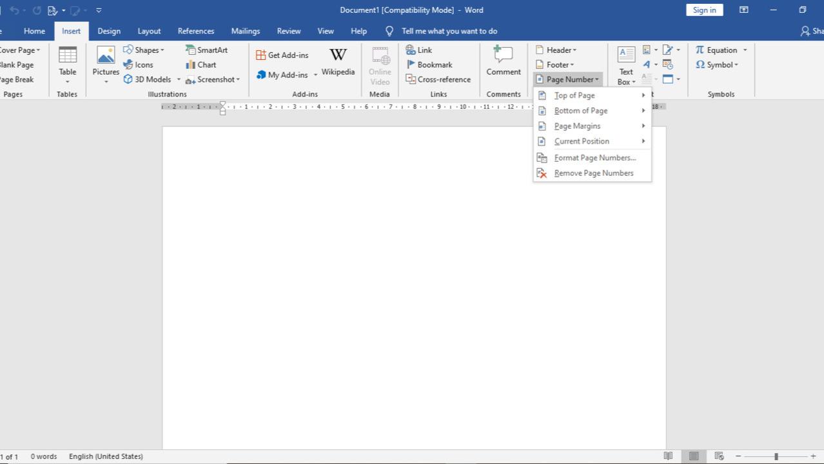Insert a Text Box
The height and width of the screenshot is (464, 824).
click(x=626, y=64)
